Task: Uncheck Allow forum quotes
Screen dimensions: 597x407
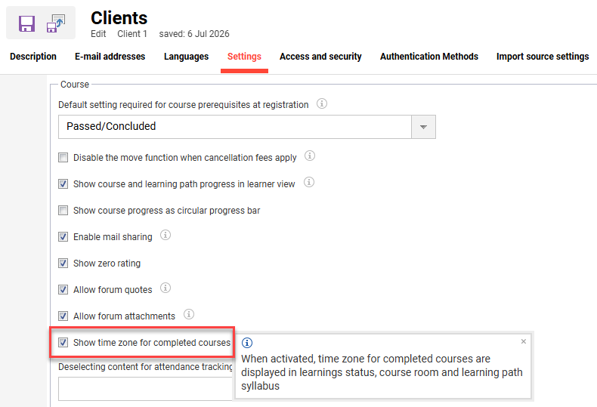Action: point(63,290)
